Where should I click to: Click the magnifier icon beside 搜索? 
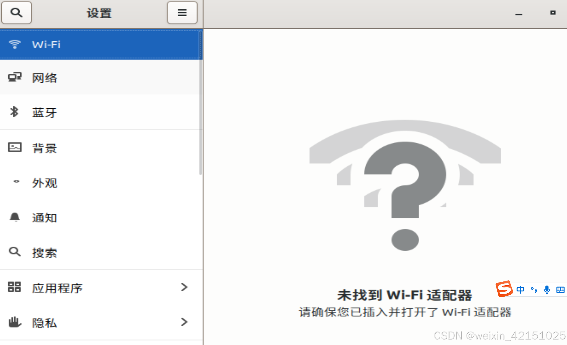click(x=15, y=252)
